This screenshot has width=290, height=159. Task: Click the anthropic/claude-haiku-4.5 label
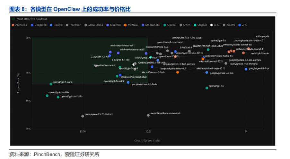click(x=219, y=56)
